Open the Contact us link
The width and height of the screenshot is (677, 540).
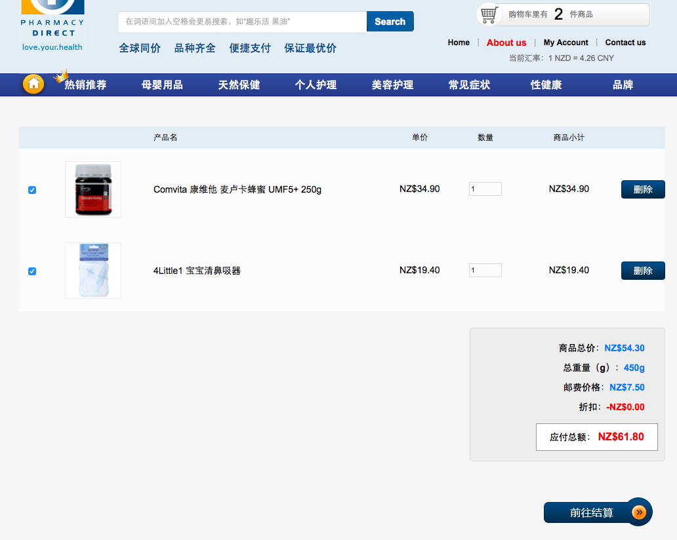(625, 42)
